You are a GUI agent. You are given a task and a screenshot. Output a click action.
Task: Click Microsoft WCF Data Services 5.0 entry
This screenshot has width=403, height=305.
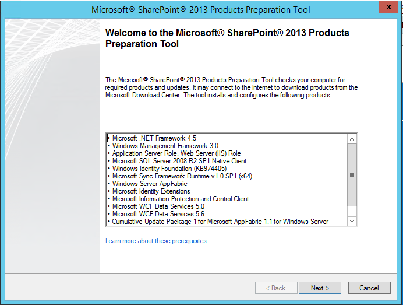coord(158,206)
